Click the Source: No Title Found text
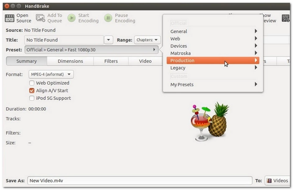293x190 pixels. pyautogui.click(x=31, y=30)
